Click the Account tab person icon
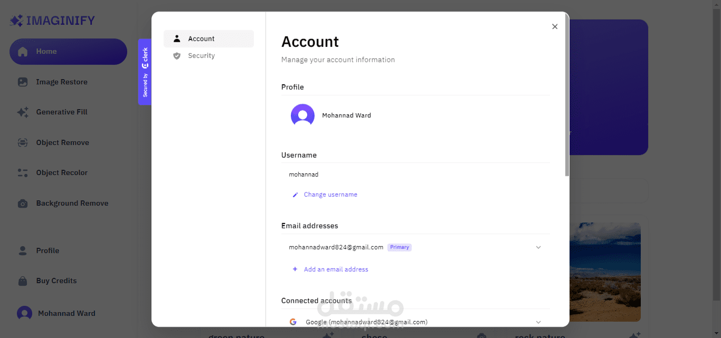The width and height of the screenshot is (721, 338). [177, 38]
